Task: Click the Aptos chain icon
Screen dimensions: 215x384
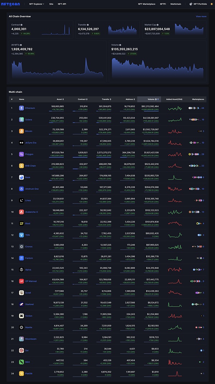Action: click(21, 270)
